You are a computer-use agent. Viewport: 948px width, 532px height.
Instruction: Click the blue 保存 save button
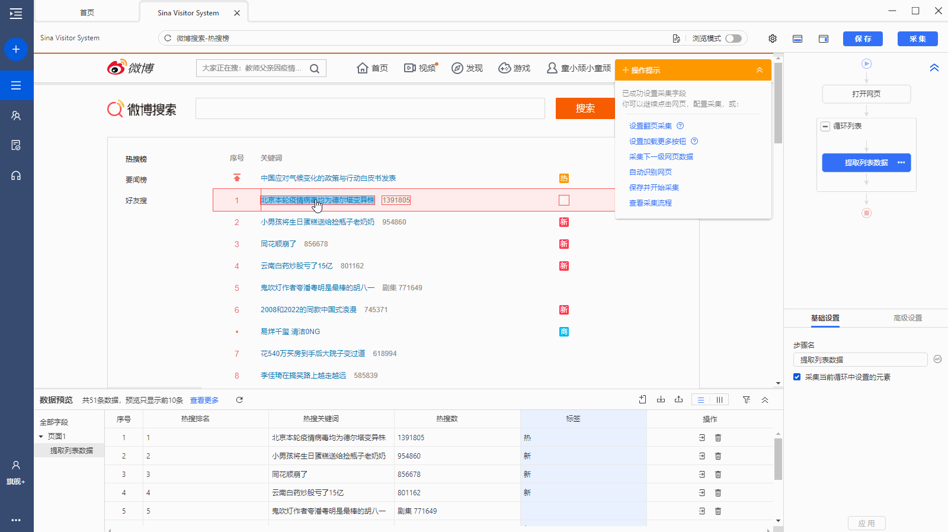click(863, 39)
